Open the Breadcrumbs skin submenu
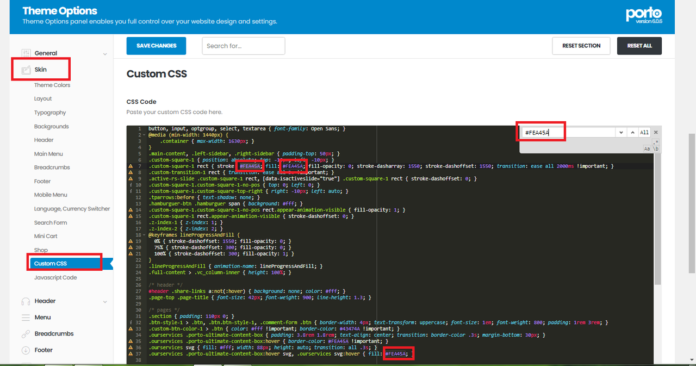Image resolution: width=696 pixels, height=366 pixels. tap(52, 168)
